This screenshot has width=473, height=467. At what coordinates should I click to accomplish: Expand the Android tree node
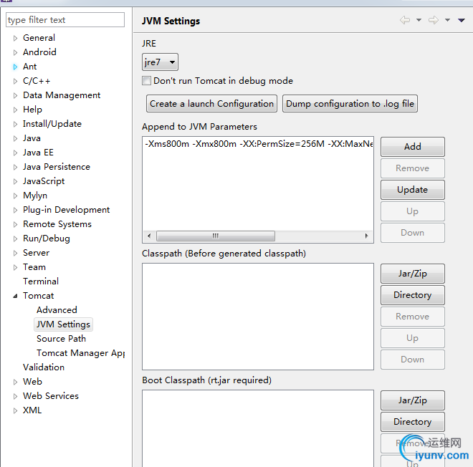coord(15,52)
